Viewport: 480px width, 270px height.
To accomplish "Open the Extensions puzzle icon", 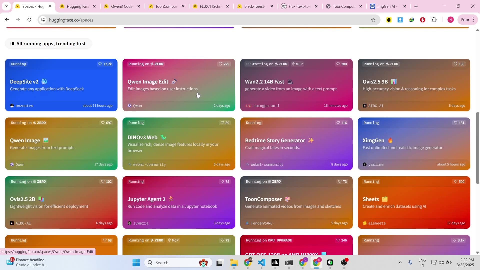I will (434, 20).
